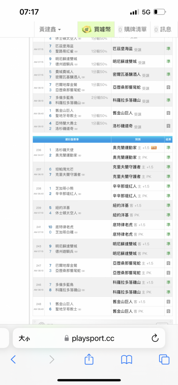Tap the 舊金山巨人 客 PK prediction
This screenshot has width=178, height=385.
(x=128, y=311)
